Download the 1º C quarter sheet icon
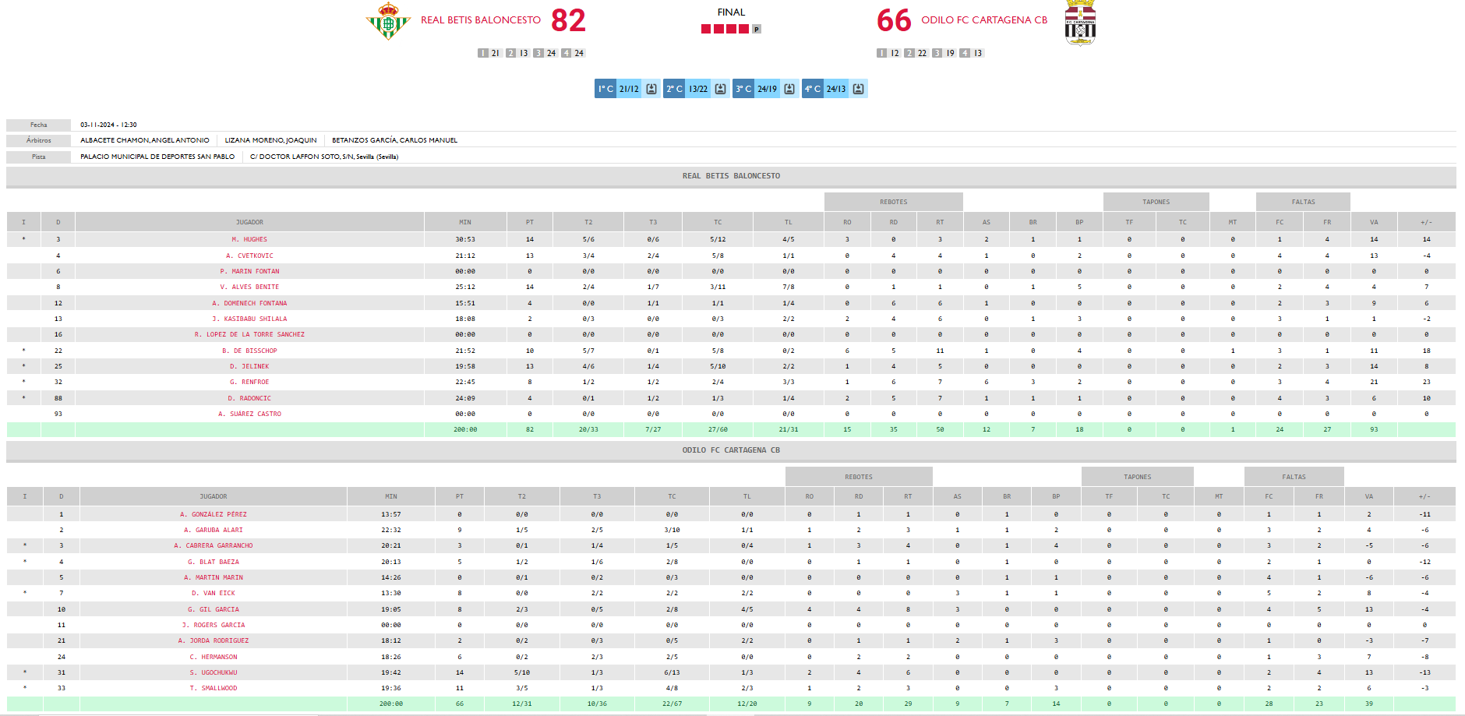 pyautogui.click(x=651, y=89)
